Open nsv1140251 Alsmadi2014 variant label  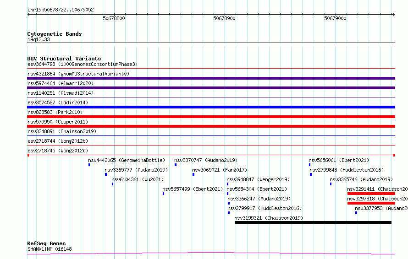(x=61, y=93)
